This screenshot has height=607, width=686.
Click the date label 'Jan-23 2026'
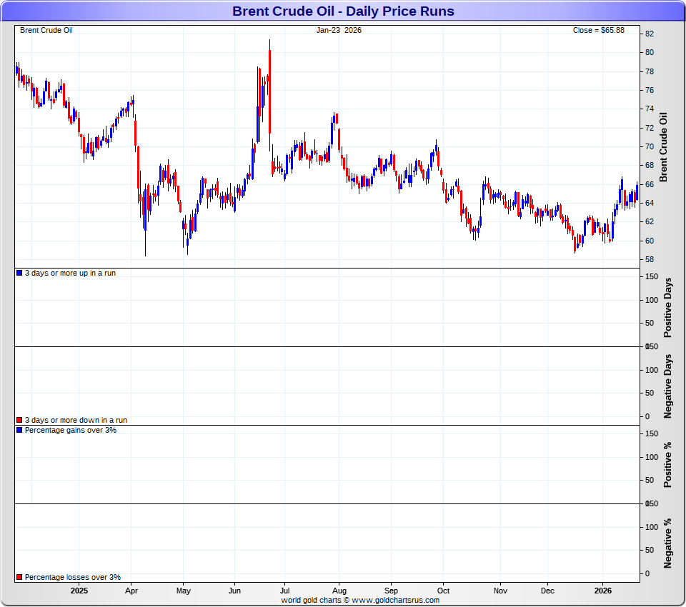(x=339, y=30)
